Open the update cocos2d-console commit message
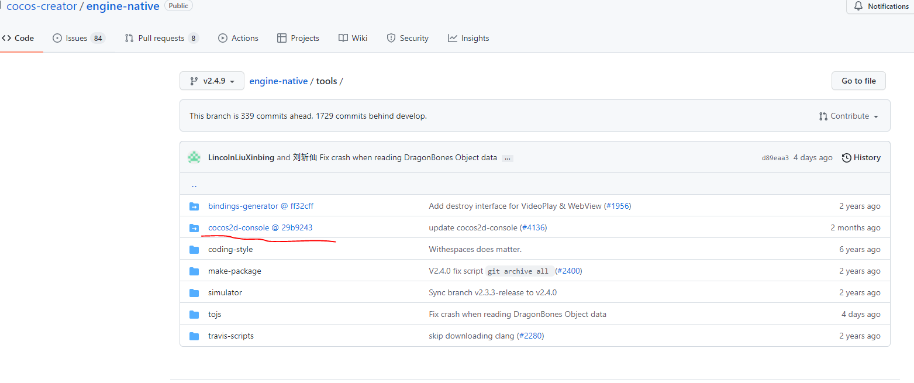Screen dimensions: 914x383 click(473, 227)
